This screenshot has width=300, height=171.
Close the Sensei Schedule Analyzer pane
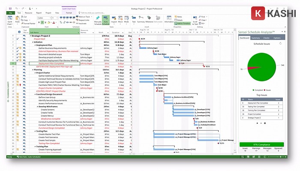click(285, 32)
